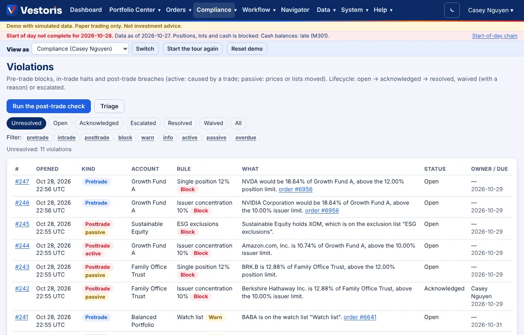Open the Triage button

(x=109, y=106)
